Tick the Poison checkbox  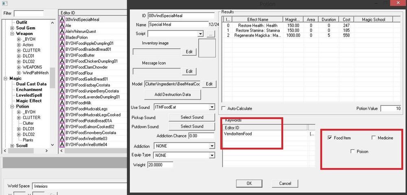pyautogui.click(x=352, y=151)
